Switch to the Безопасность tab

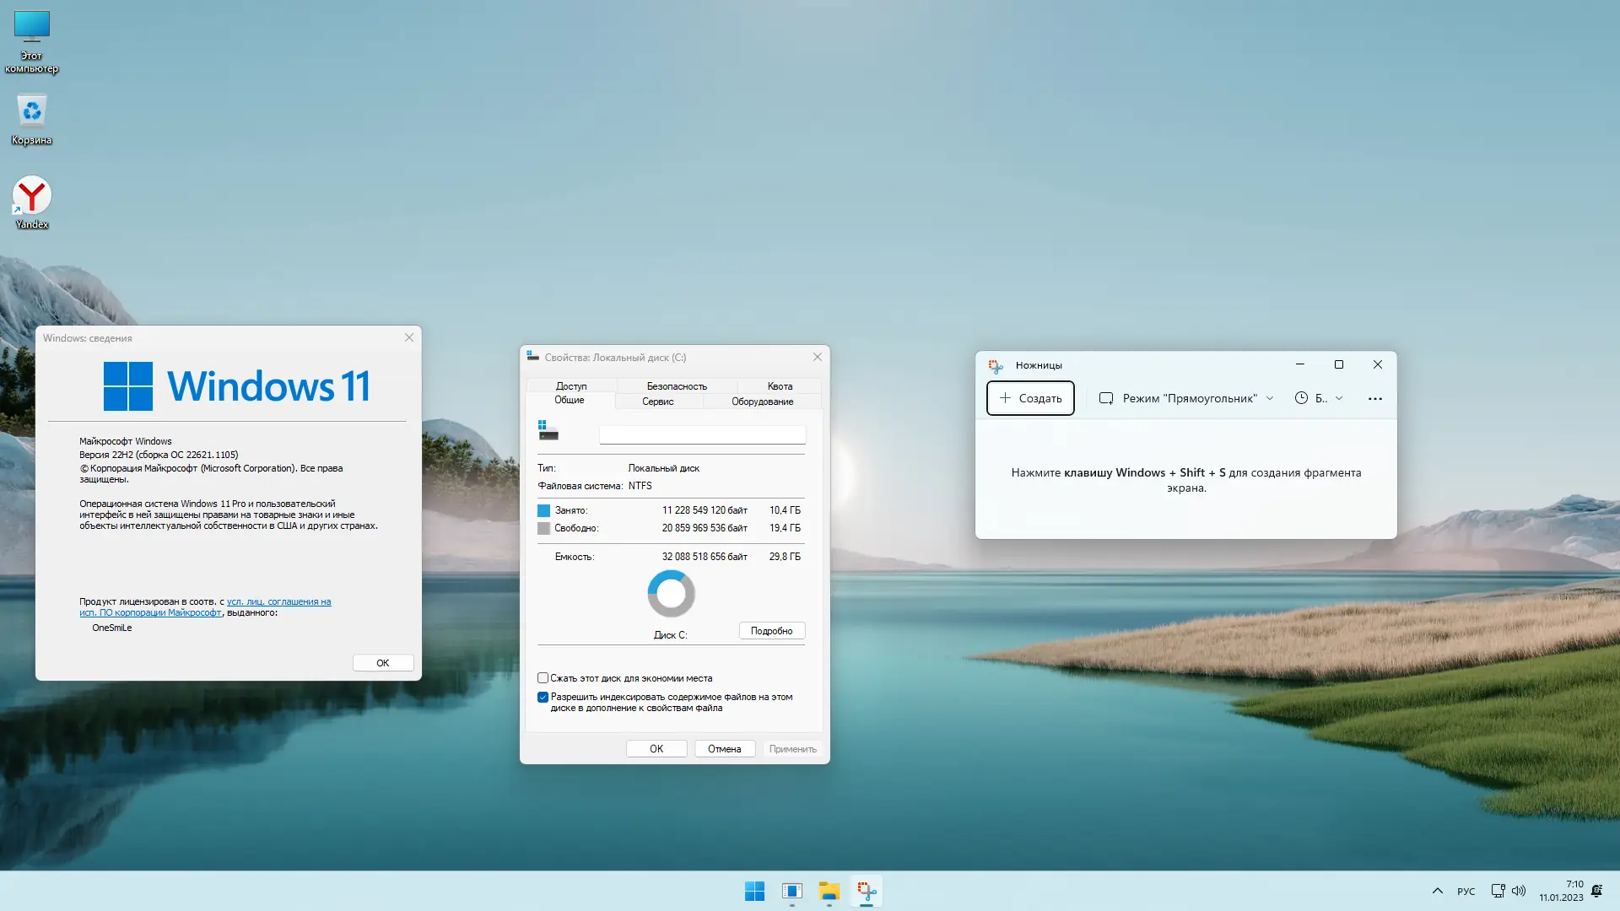(677, 386)
